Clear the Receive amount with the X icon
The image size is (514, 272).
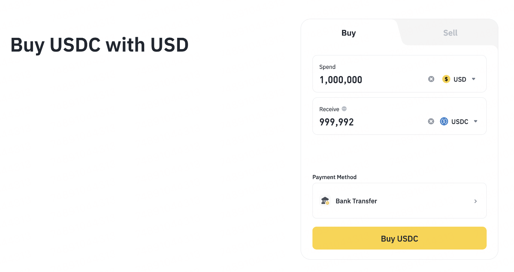click(x=431, y=121)
